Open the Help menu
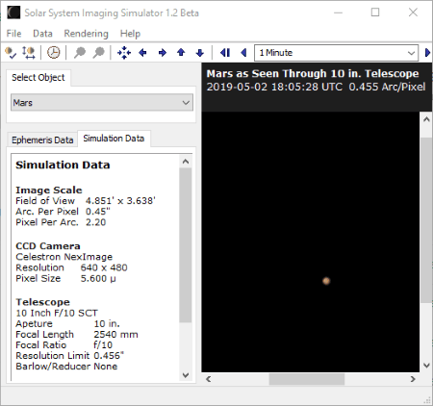Viewport: 433px width, 406px height. coord(130,34)
